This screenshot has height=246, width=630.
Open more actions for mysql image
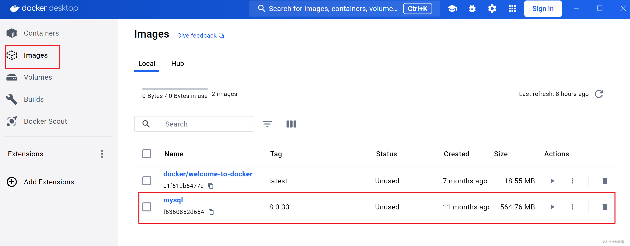(x=572, y=207)
